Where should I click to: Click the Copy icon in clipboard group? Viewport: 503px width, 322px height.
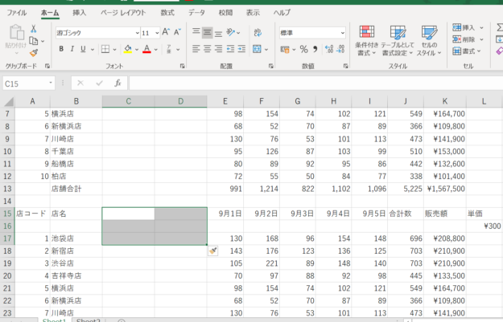coord(34,41)
